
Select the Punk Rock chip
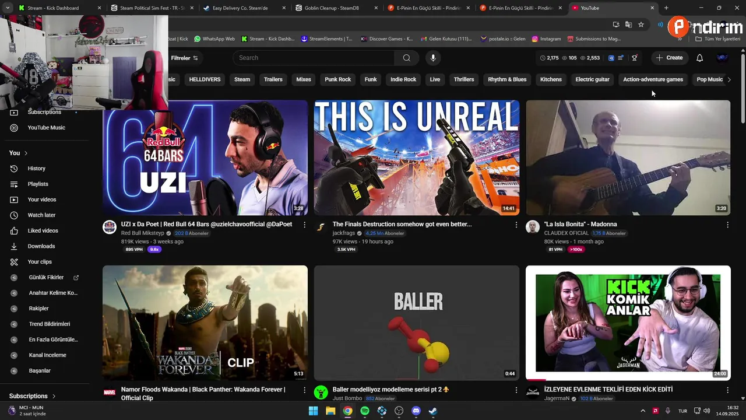click(x=337, y=79)
